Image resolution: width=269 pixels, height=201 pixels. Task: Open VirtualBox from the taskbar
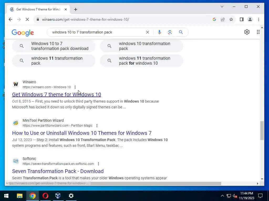tap(58, 196)
